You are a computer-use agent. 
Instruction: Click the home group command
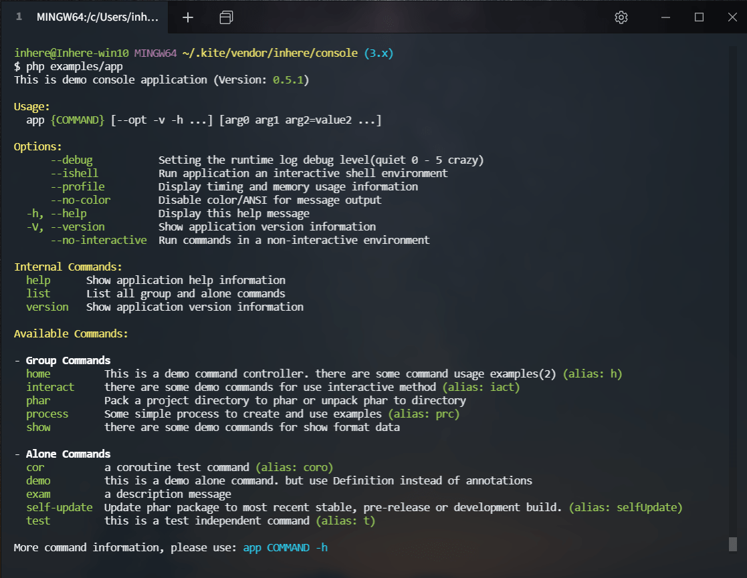click(38, 374)
